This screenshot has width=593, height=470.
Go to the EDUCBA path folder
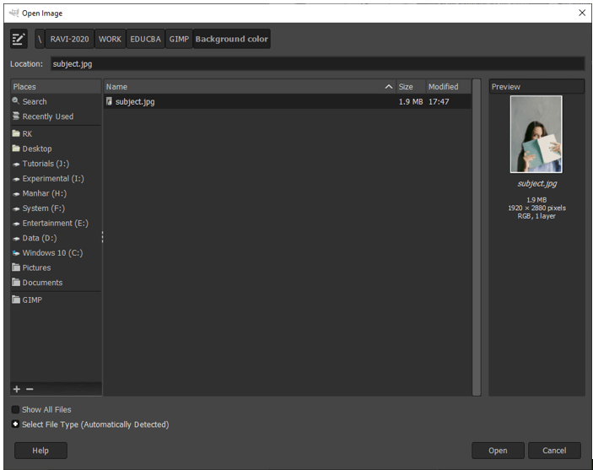pyautogui.click(x=146, y=39)
